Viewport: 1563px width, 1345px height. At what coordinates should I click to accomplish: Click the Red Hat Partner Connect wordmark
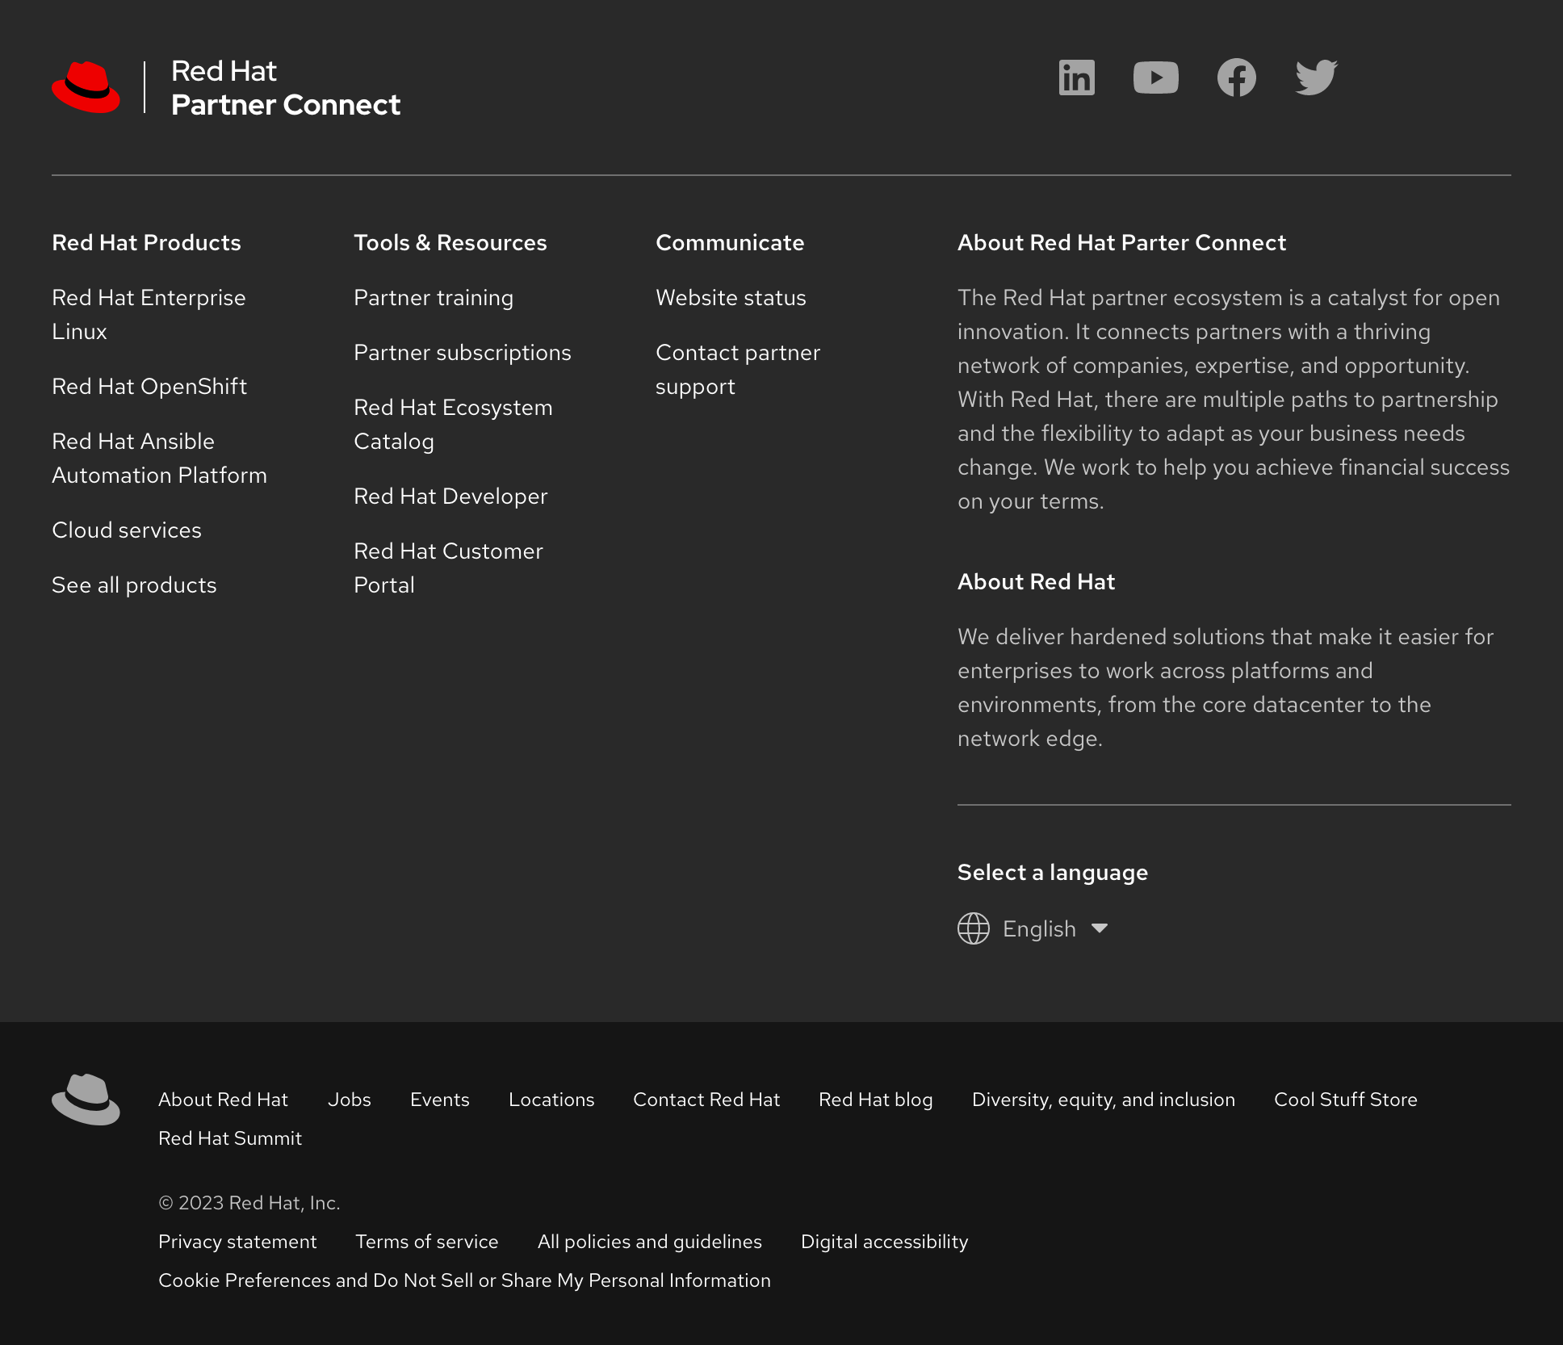click(x=286, y=88)
